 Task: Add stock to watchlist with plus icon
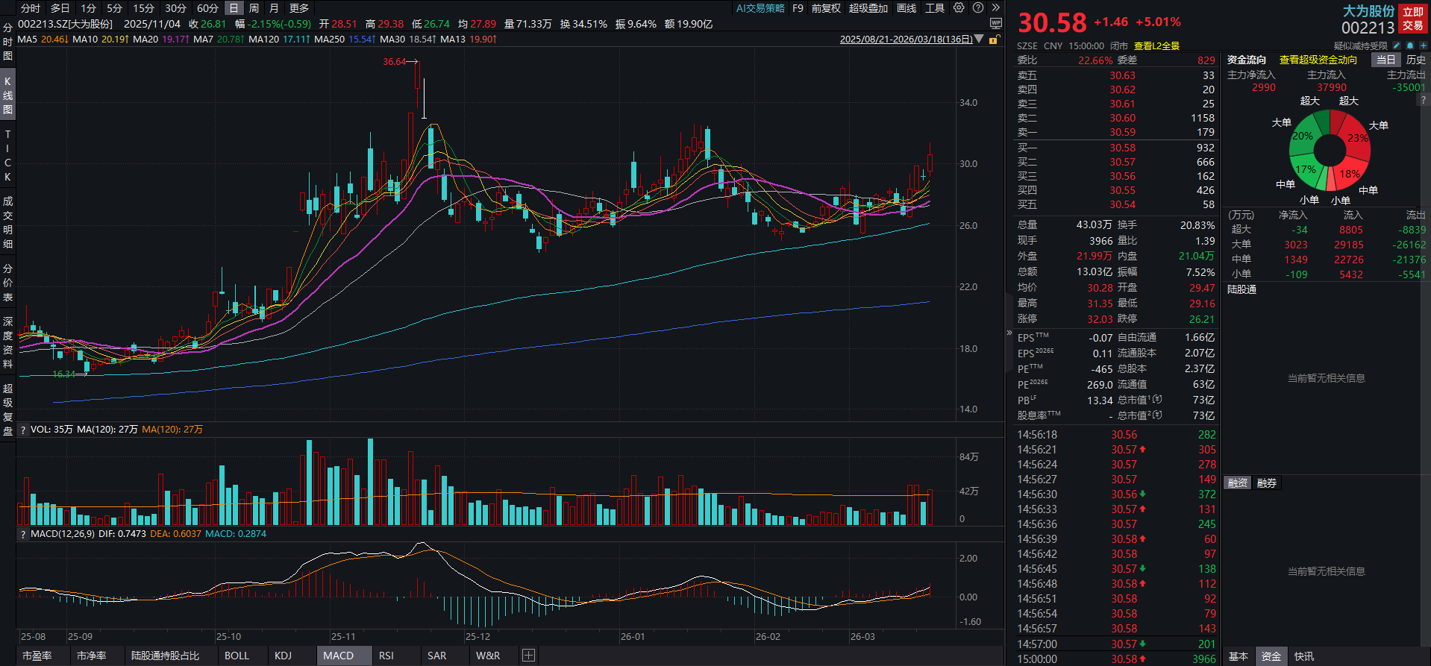pyautogui.click(x=1423, y=46)
